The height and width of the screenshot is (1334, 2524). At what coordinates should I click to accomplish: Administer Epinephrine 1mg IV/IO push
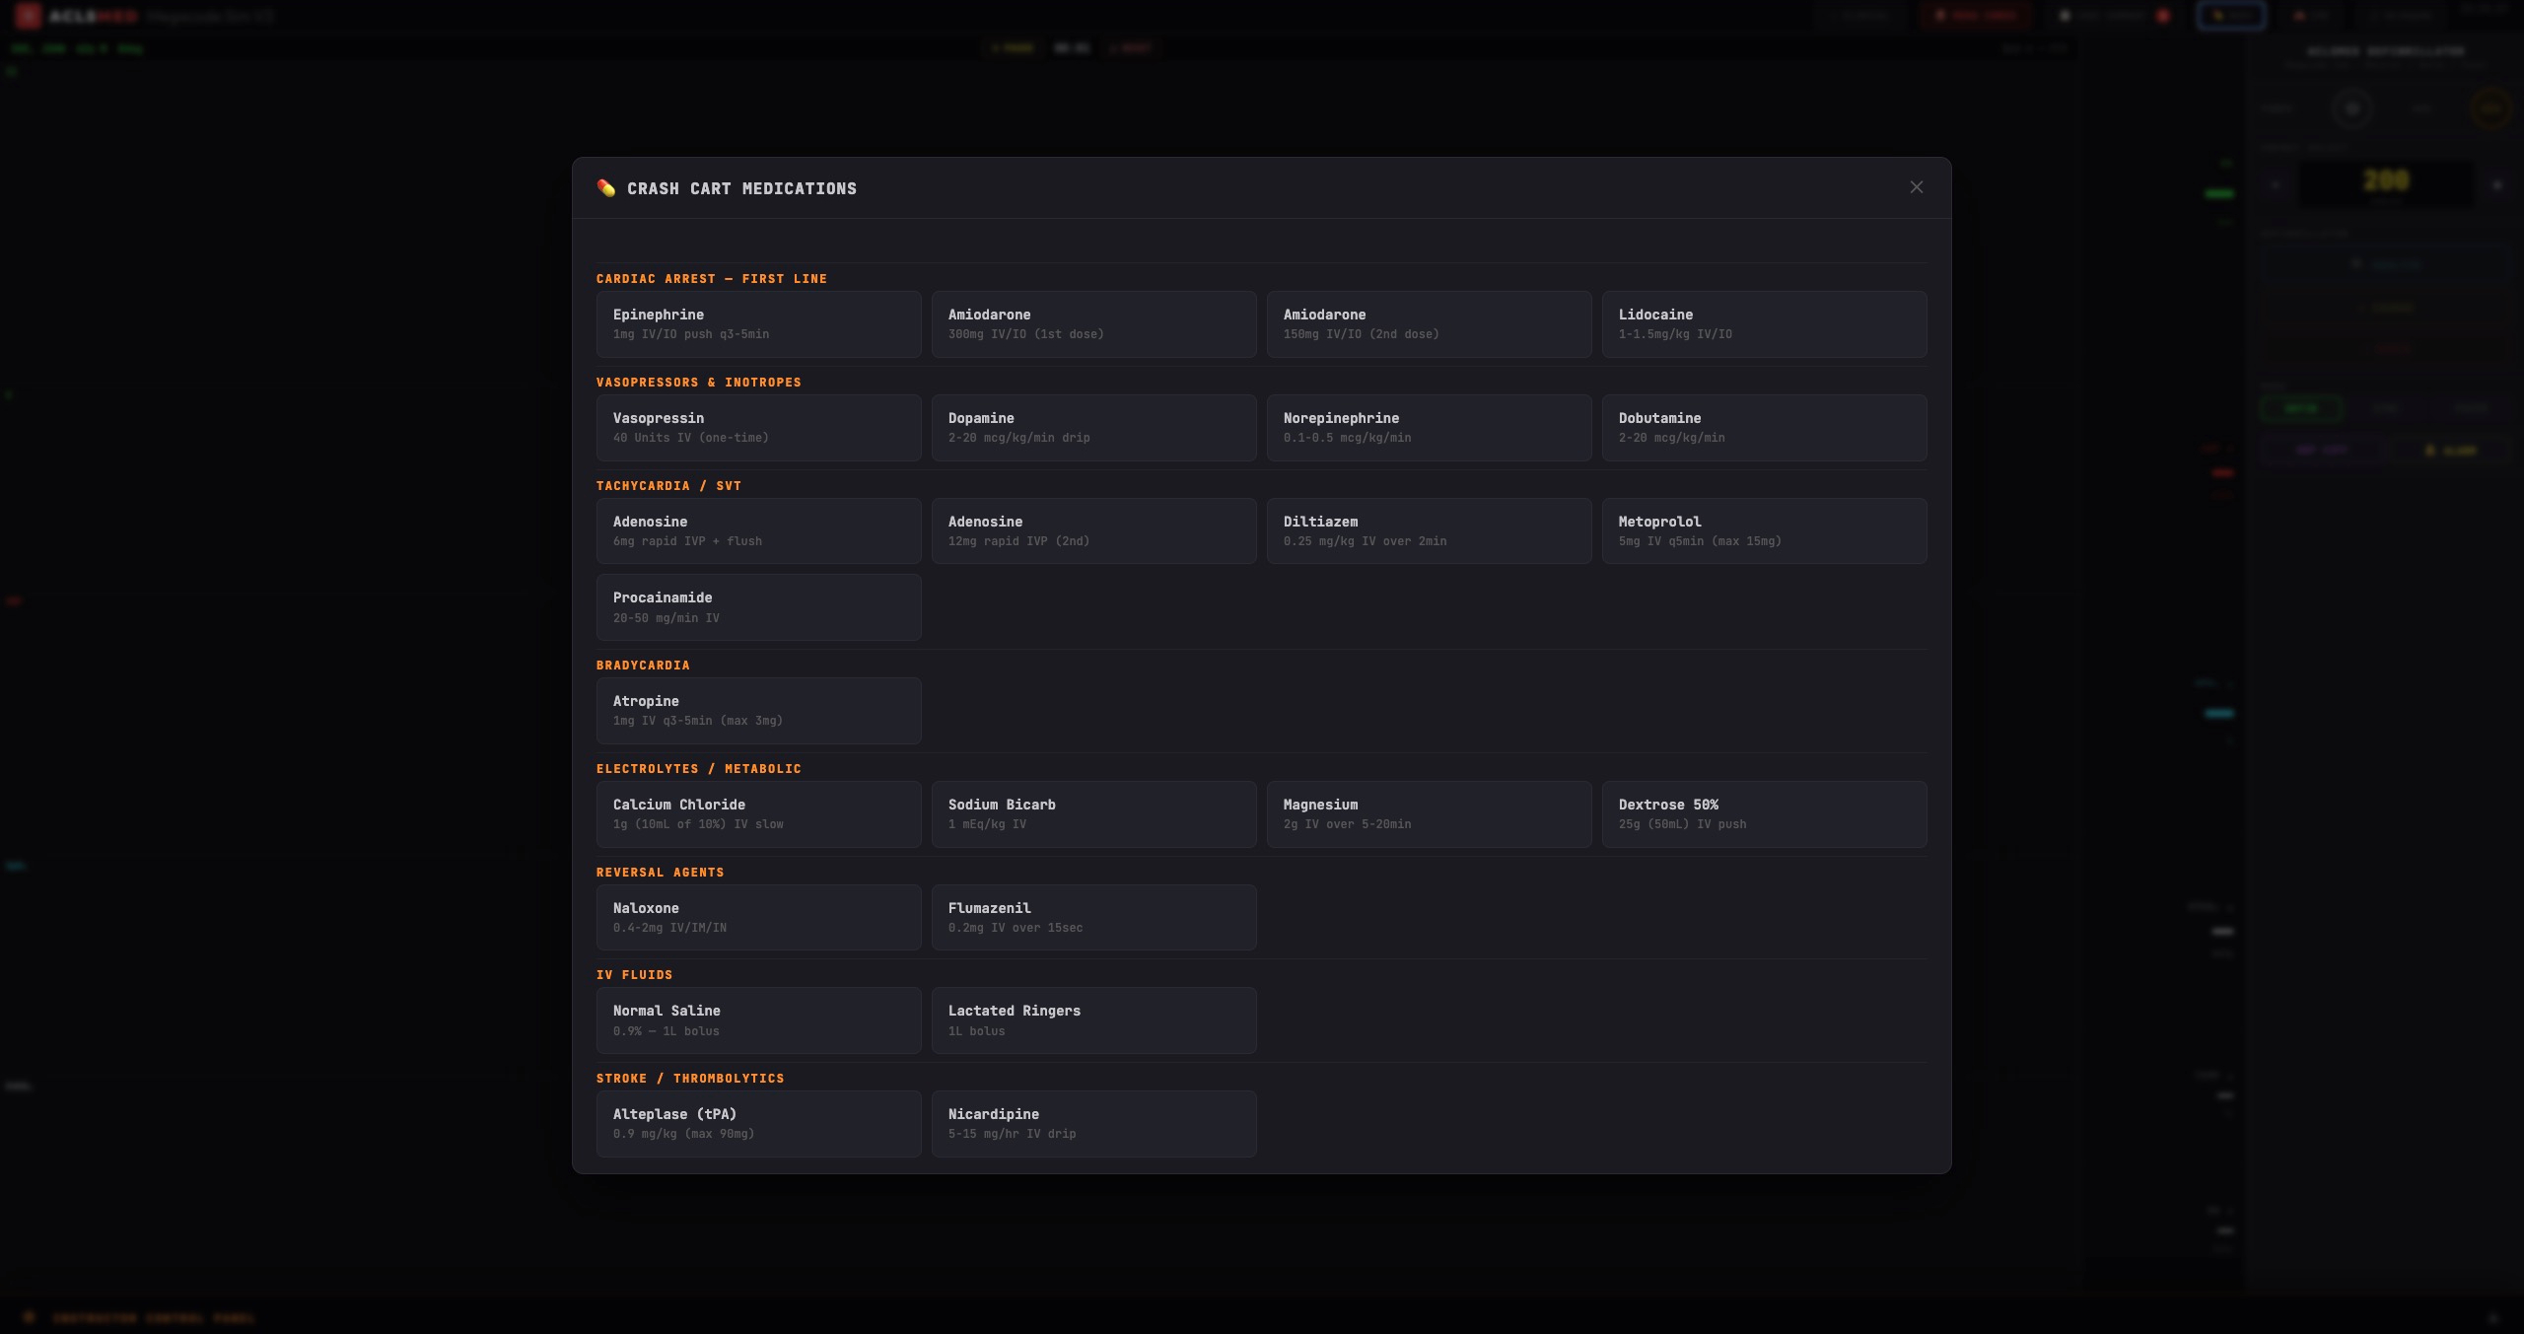pyautogui.click(x=758, y=323)
